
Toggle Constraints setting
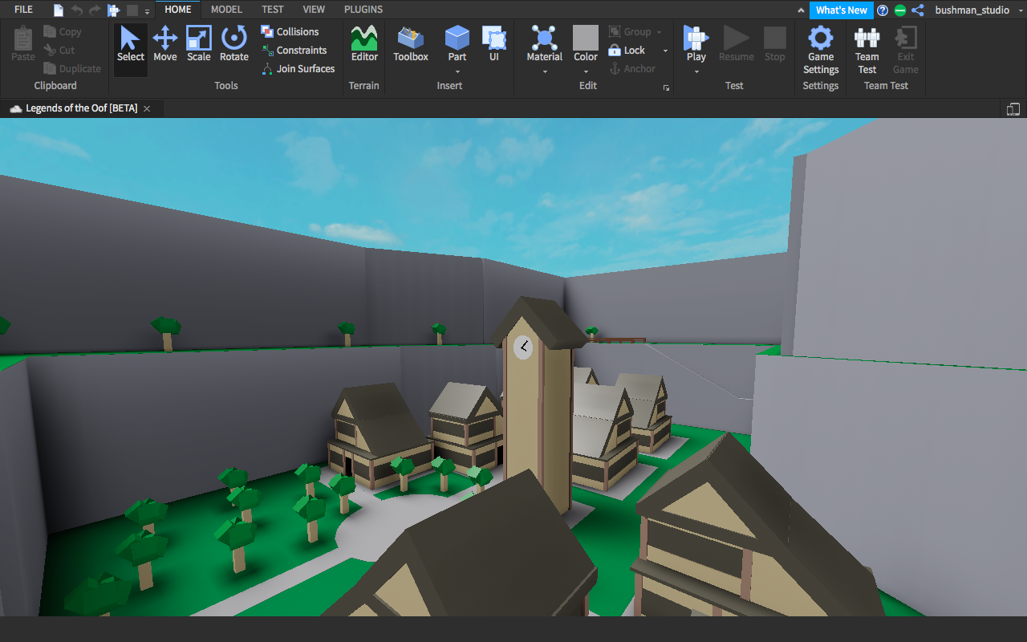tap(294, 51)
